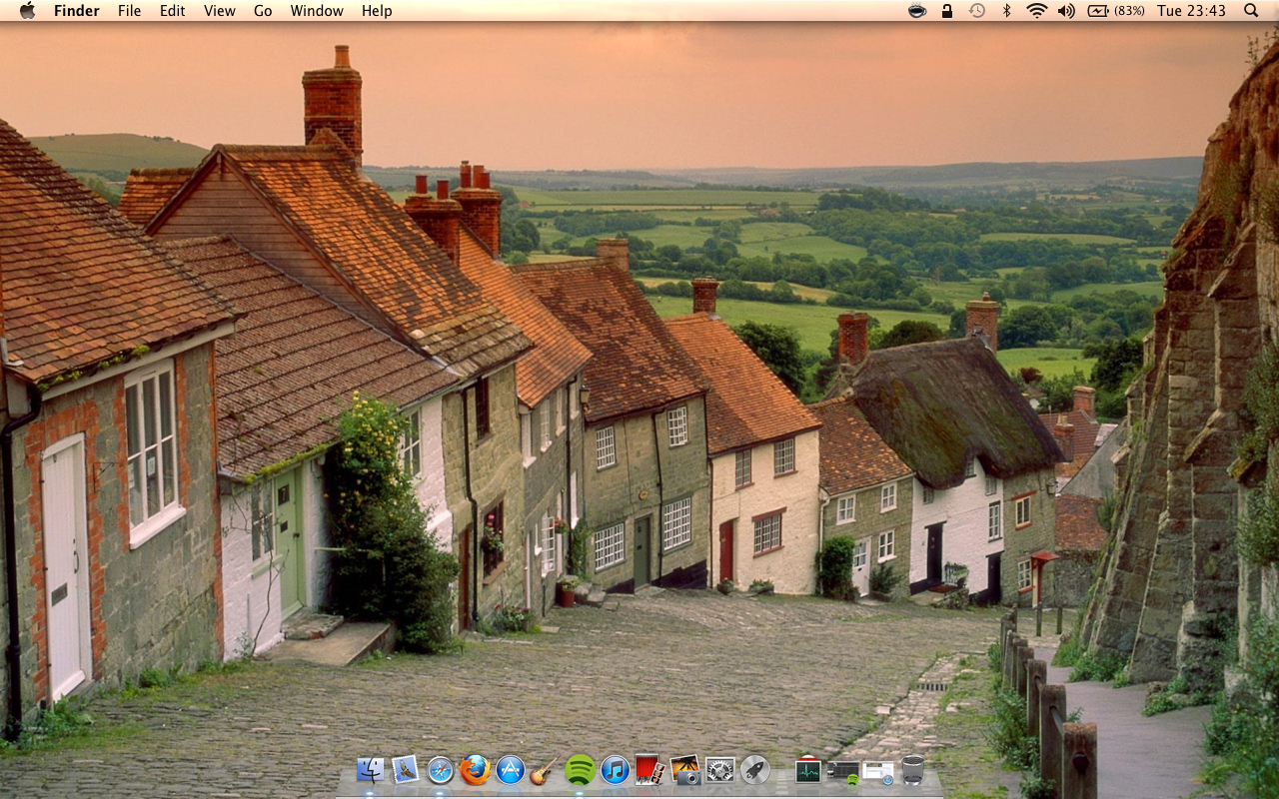The image size is (1279, 799).
Task: Open the File menu
Action: [129, 11]
